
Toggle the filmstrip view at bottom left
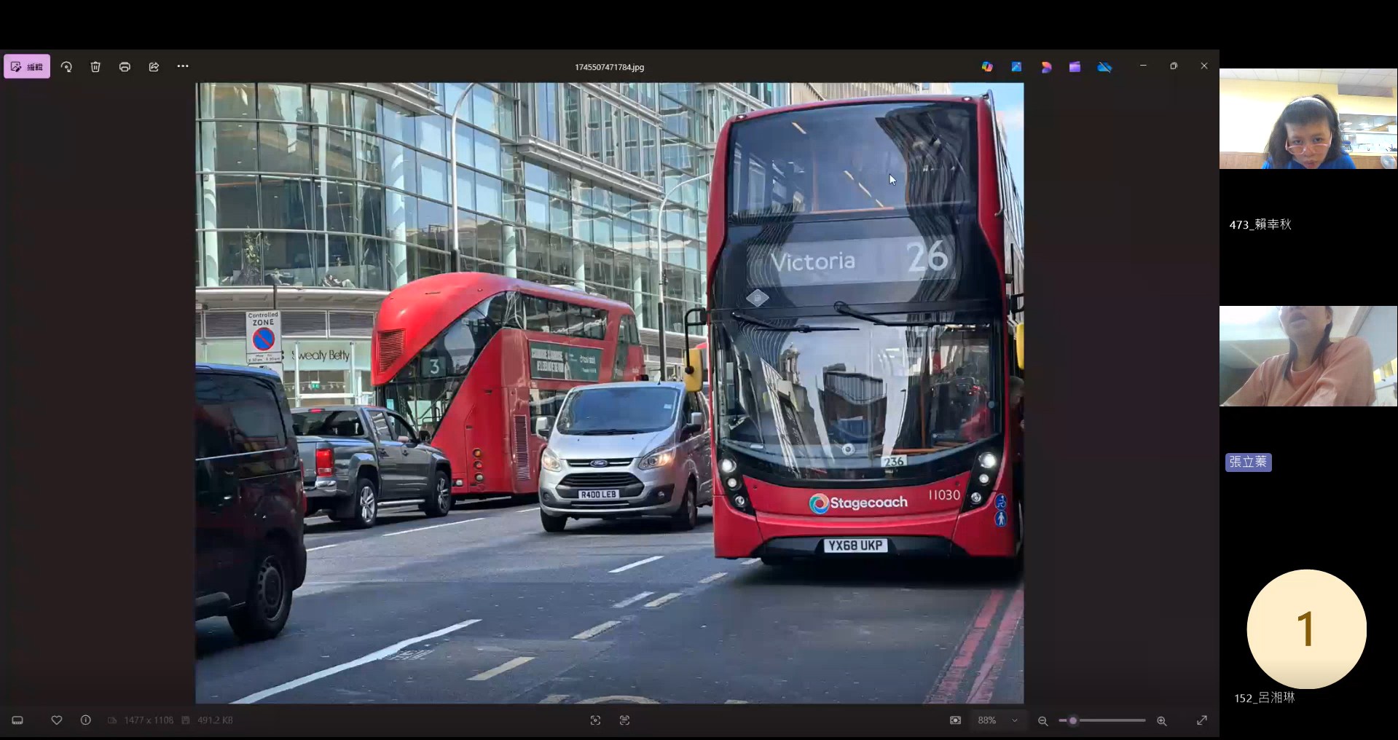(x=17, y=720)
